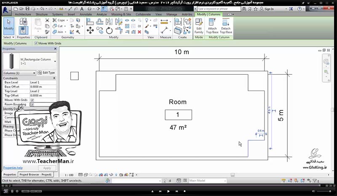Open the column type selector dropdown

pyautogui.click(x=55, y=61)
